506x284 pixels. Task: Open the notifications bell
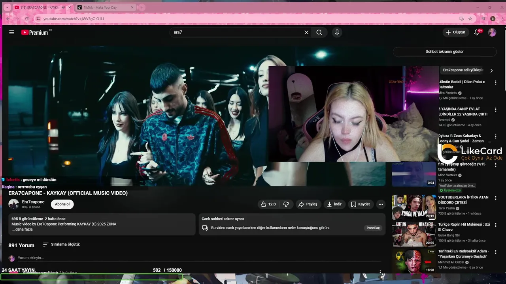477,32
